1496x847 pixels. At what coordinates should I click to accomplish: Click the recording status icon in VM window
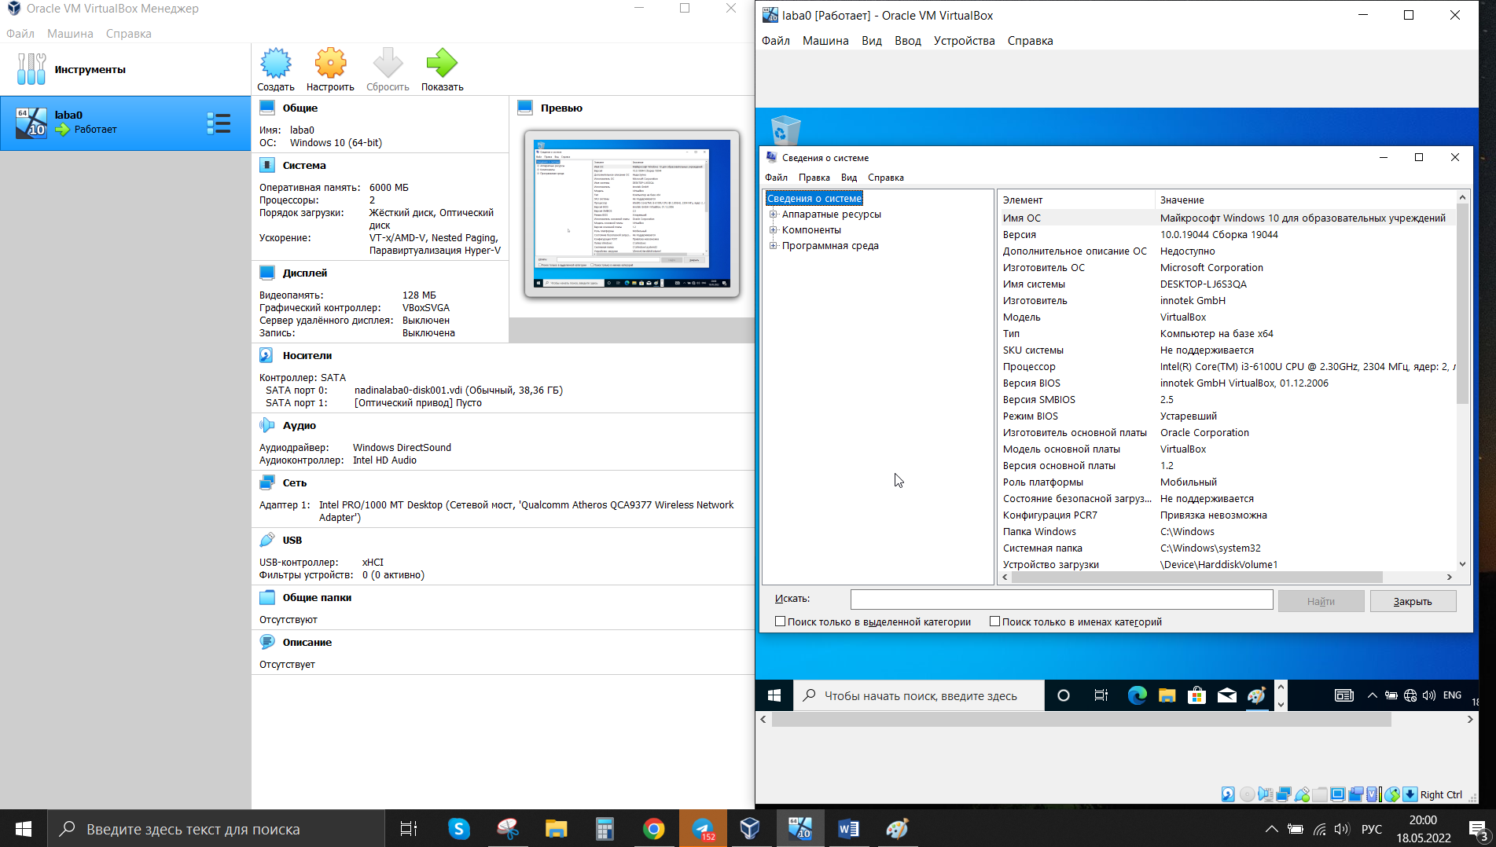point(1356,794)
